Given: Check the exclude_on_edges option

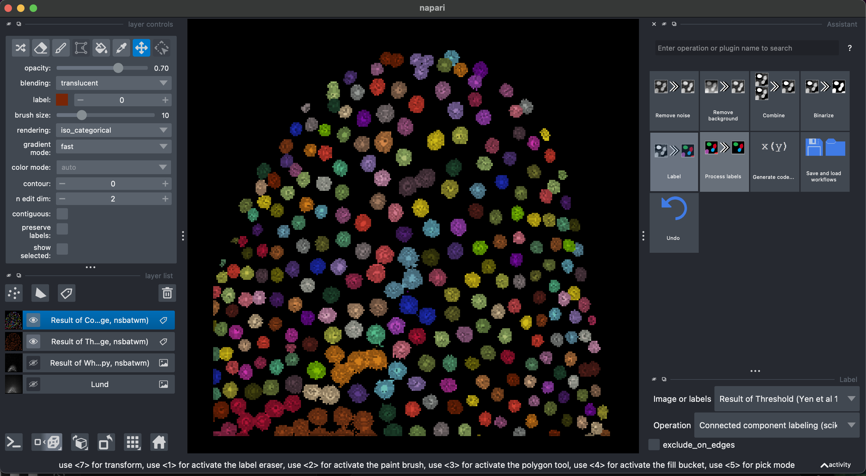Looking at the screenshot, I should (654, 444).
